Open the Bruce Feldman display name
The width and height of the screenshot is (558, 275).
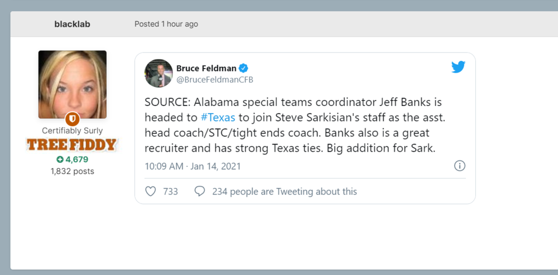(206, 68)
